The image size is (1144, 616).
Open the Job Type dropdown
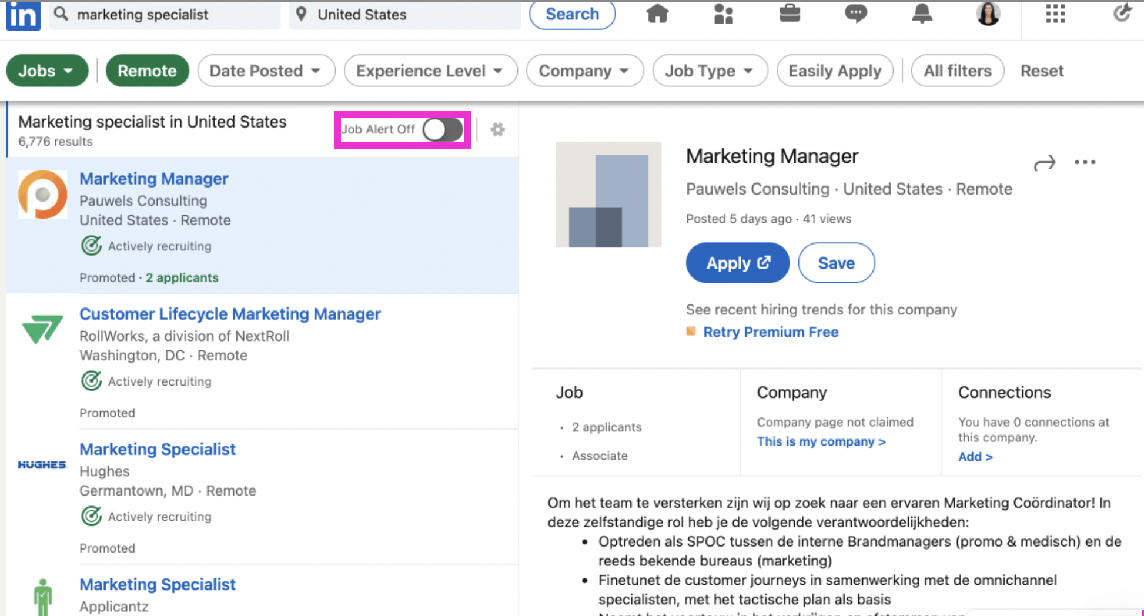click(710, 71)
